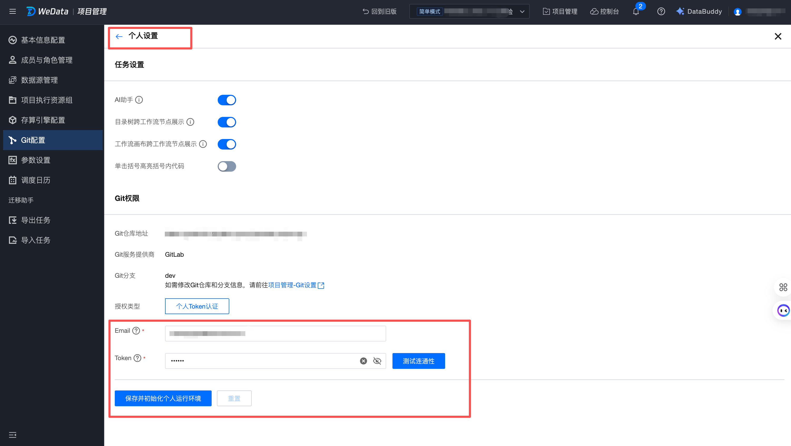Click the notification bell icon

pyautogui.click(x=636, y=12)
